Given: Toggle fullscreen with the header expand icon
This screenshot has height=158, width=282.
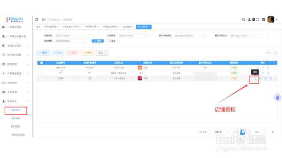Looking at the screenshot, I should [x=258, y=19].
